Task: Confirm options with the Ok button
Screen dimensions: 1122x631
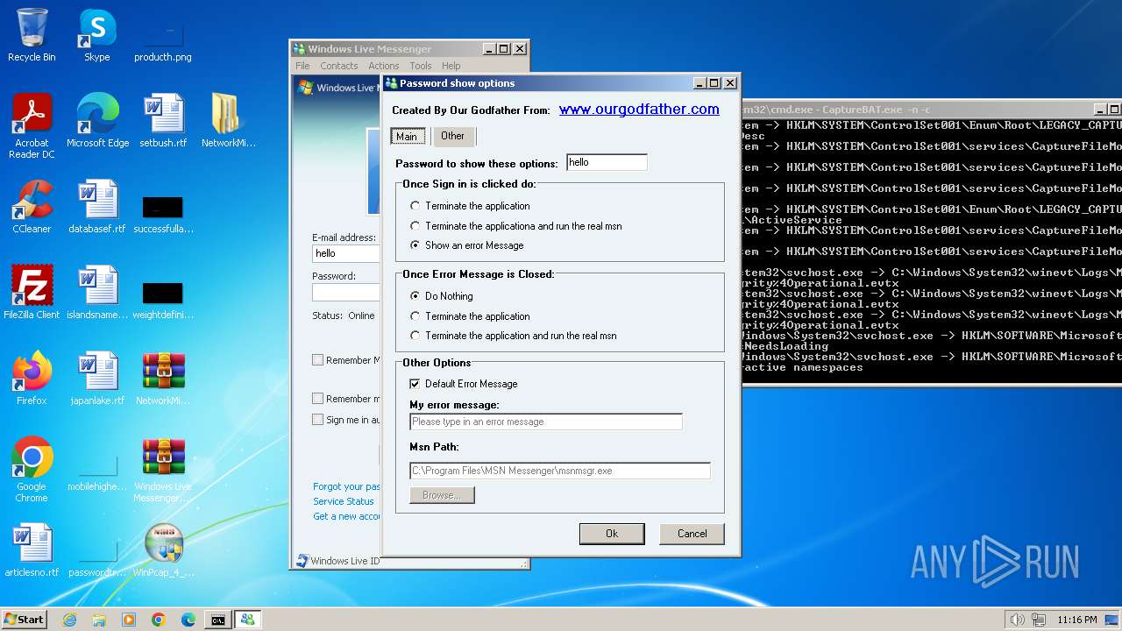Action: click(x=612, y=534)
